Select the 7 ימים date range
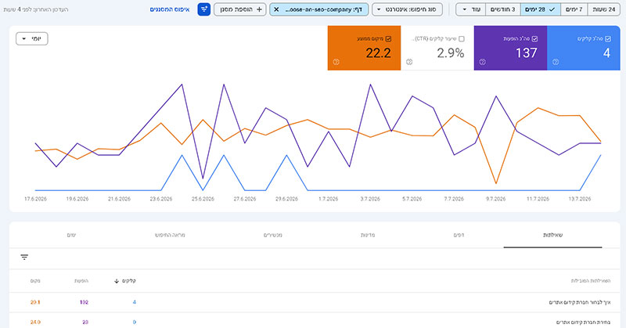Image resolution: width=626 pixels, height=328 pixels. tap(574, 9)
